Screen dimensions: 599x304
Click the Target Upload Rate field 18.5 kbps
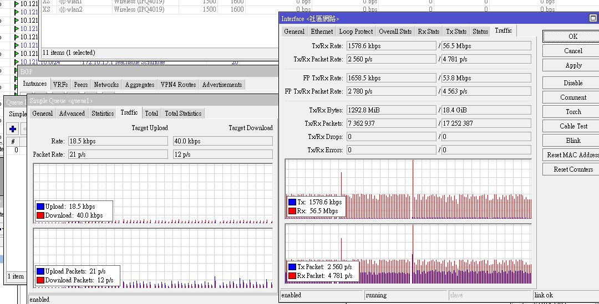click(118, 141)
